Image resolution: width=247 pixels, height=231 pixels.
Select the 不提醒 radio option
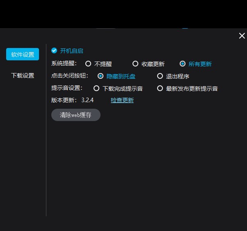coord(88,64)
